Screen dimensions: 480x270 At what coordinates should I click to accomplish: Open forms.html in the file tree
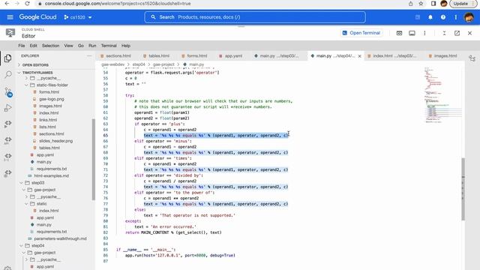pyautogui.click(x=49, y=91)
